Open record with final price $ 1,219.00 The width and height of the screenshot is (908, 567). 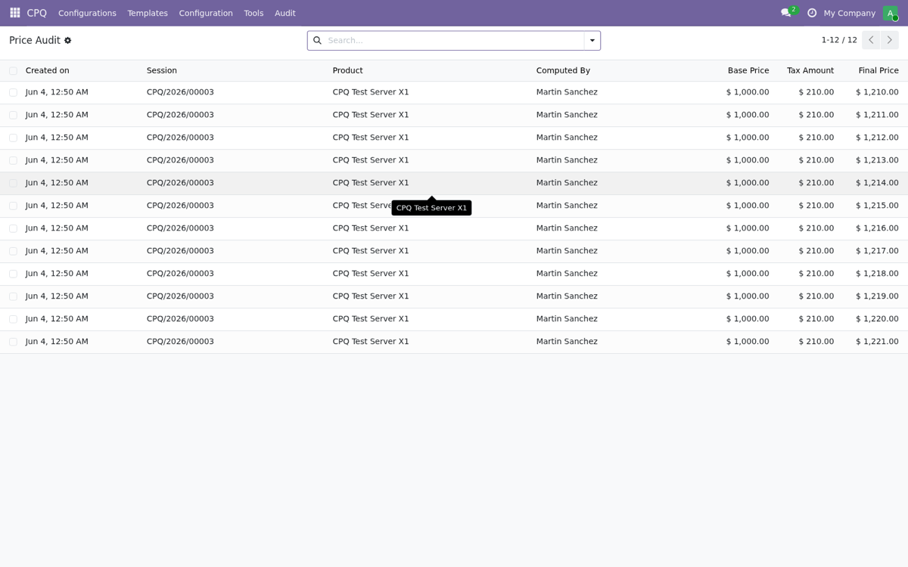(x=454, y=296)
